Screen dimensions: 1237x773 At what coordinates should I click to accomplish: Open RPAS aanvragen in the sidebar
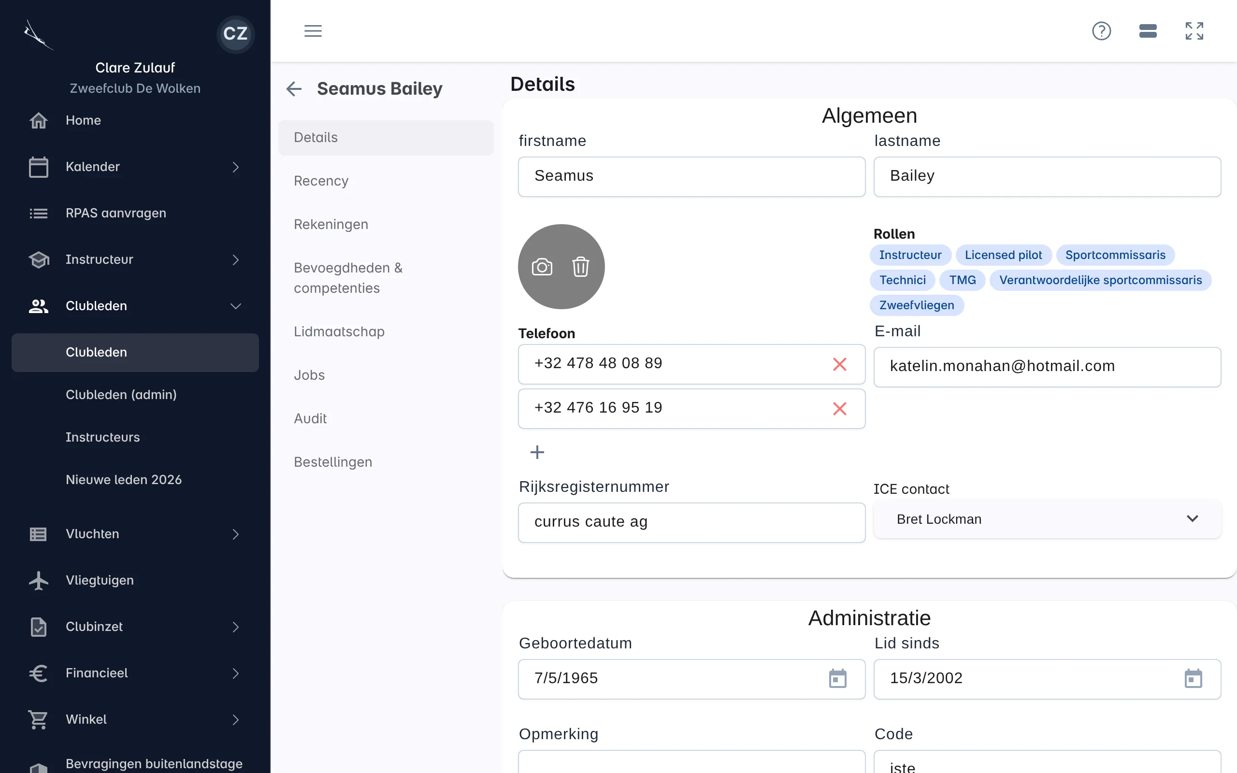[135, 213]
